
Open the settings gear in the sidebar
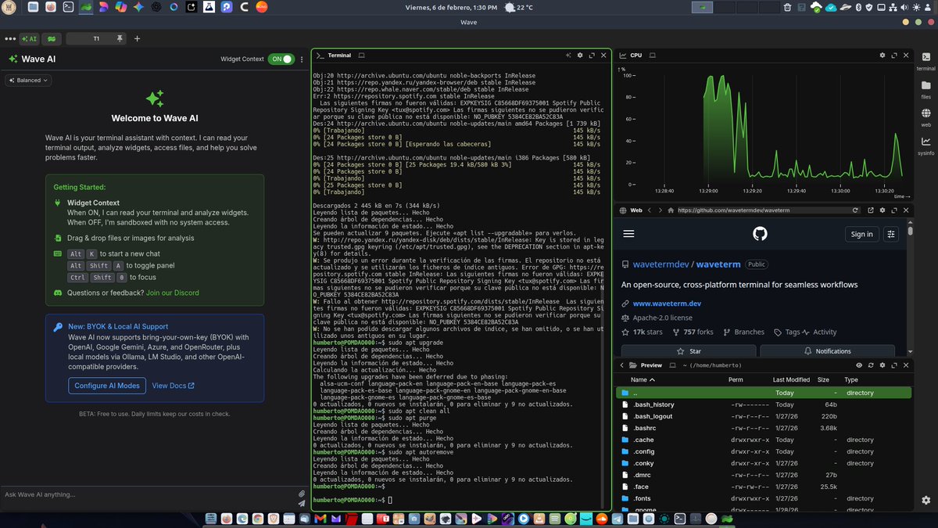point(927,501)
